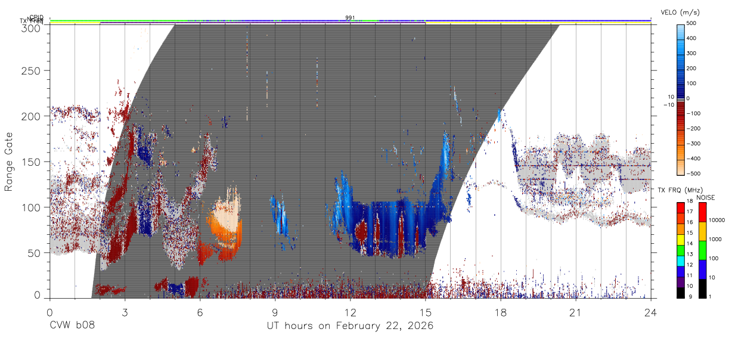Click the '-100' label on the velocity colorbar
The width and height of the screenshot is (732, 338).
tap(694, 113)
